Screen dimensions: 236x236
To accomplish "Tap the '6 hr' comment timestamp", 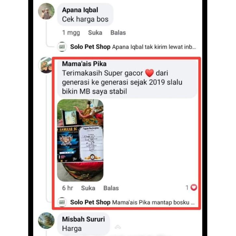I will coord(68,188).
